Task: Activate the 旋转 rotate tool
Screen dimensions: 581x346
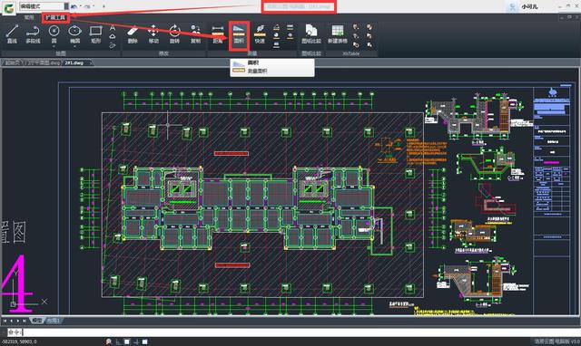Action: coord(174,34)
